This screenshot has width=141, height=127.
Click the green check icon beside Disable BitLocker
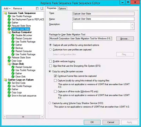(x=13, y=35)
